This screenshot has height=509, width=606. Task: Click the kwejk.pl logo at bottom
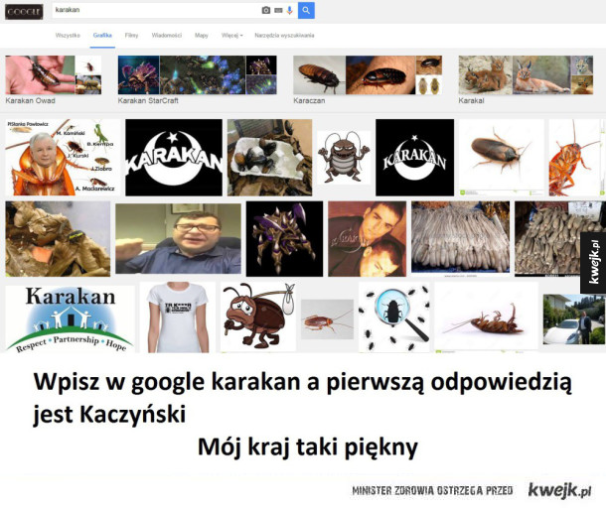click(x=559, y=490)
